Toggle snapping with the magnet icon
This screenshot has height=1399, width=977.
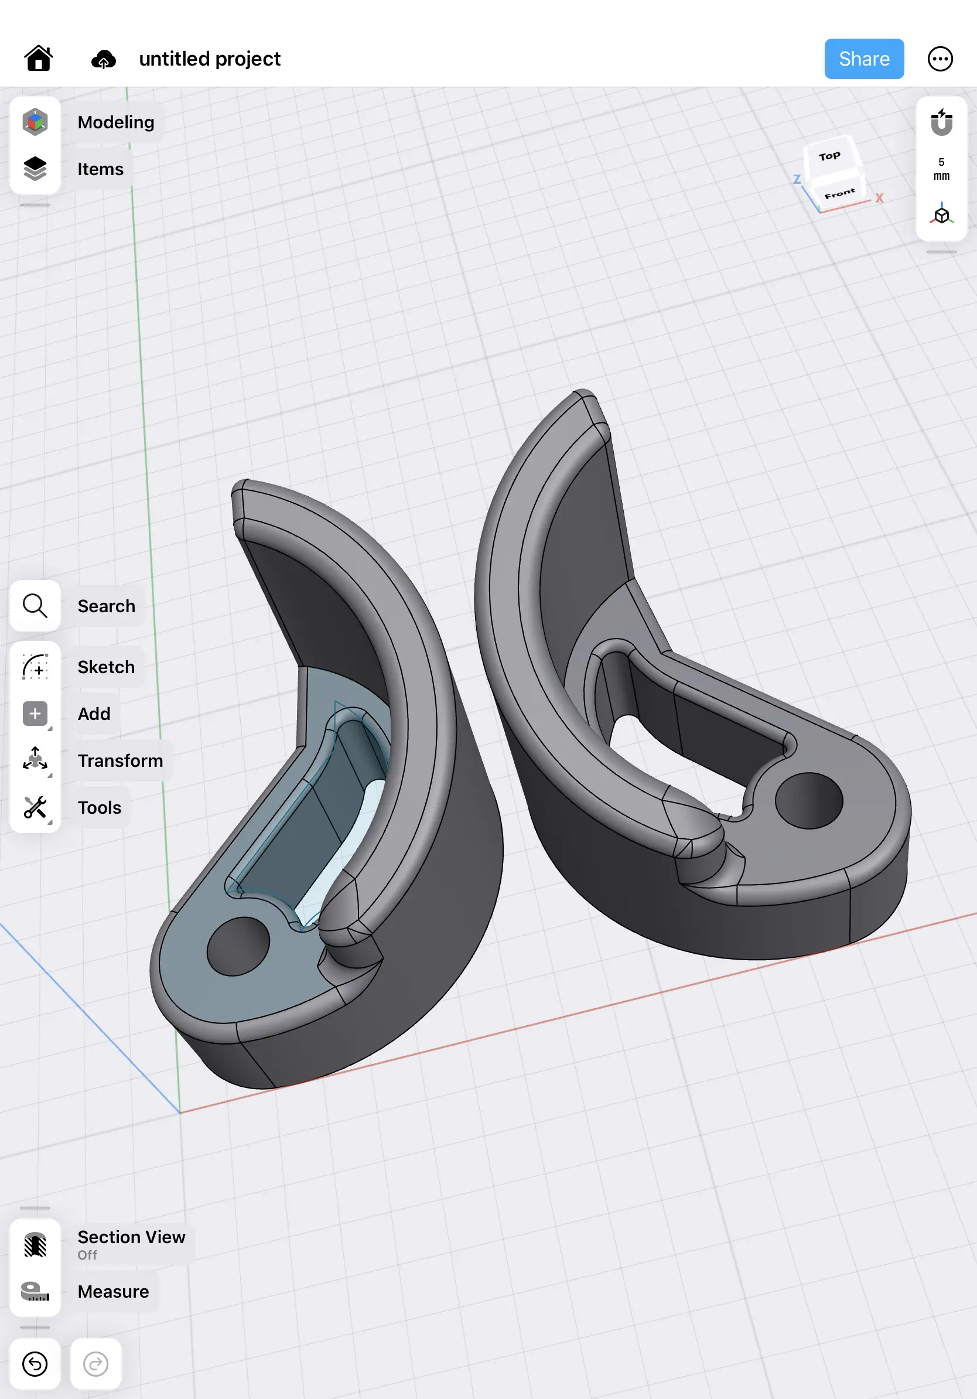[x=941, y=121]
